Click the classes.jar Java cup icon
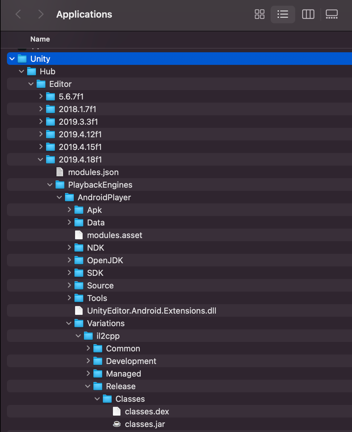Image resolution: width=352 pixels, height=432 pixels. coord(117,424)
